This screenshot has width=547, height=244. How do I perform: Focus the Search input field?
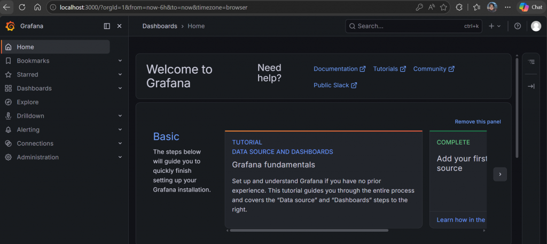point(414,26)
